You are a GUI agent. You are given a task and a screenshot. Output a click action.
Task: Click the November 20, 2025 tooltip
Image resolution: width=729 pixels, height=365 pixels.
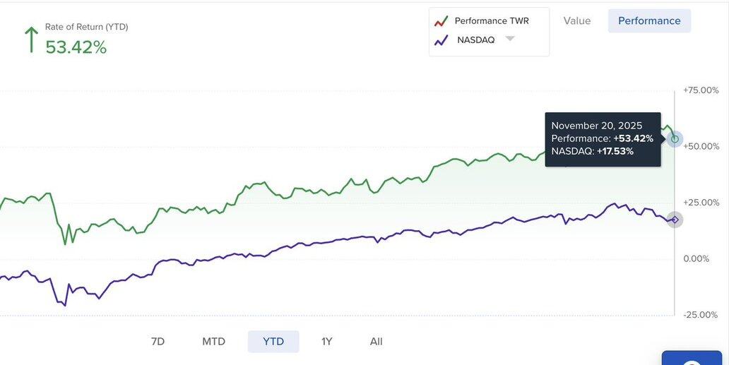pyautogui.click(x=603, y=138)
